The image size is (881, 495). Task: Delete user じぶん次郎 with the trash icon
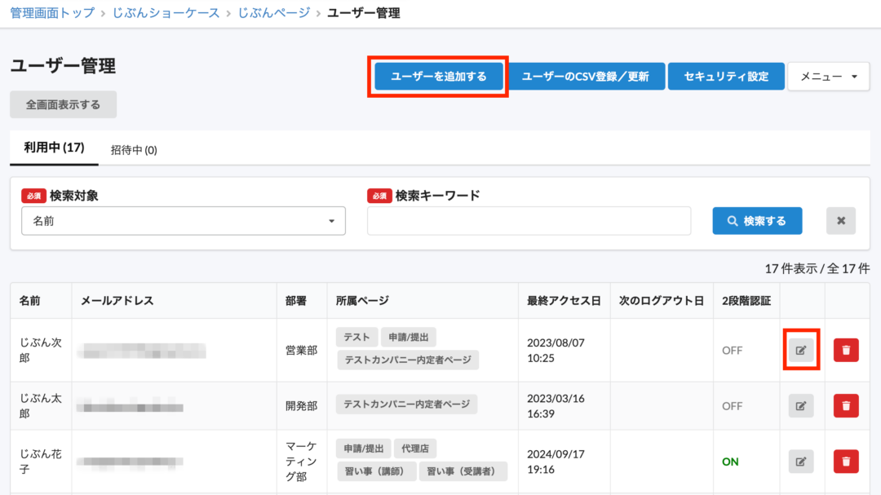pyautogui.click(x=846, y=350)
